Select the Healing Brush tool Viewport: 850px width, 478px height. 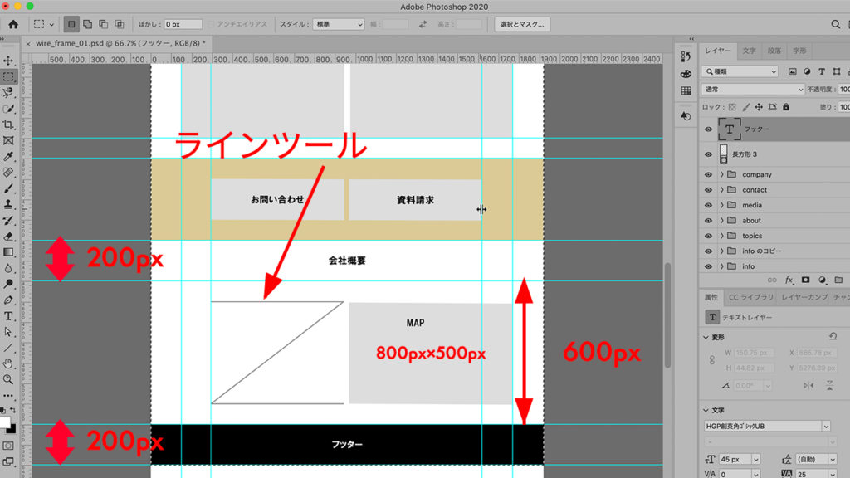coord(8,173)
